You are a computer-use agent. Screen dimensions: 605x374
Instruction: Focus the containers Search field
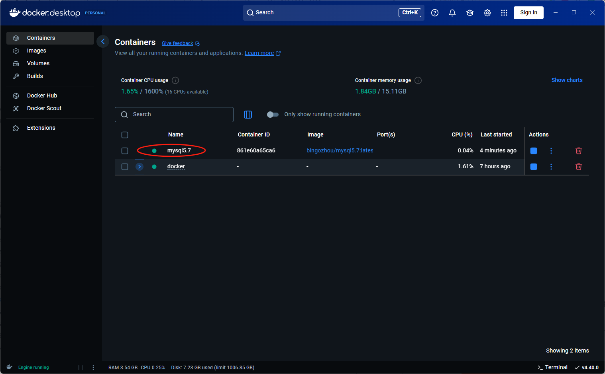pyautogui.click(x=174, y=115)
